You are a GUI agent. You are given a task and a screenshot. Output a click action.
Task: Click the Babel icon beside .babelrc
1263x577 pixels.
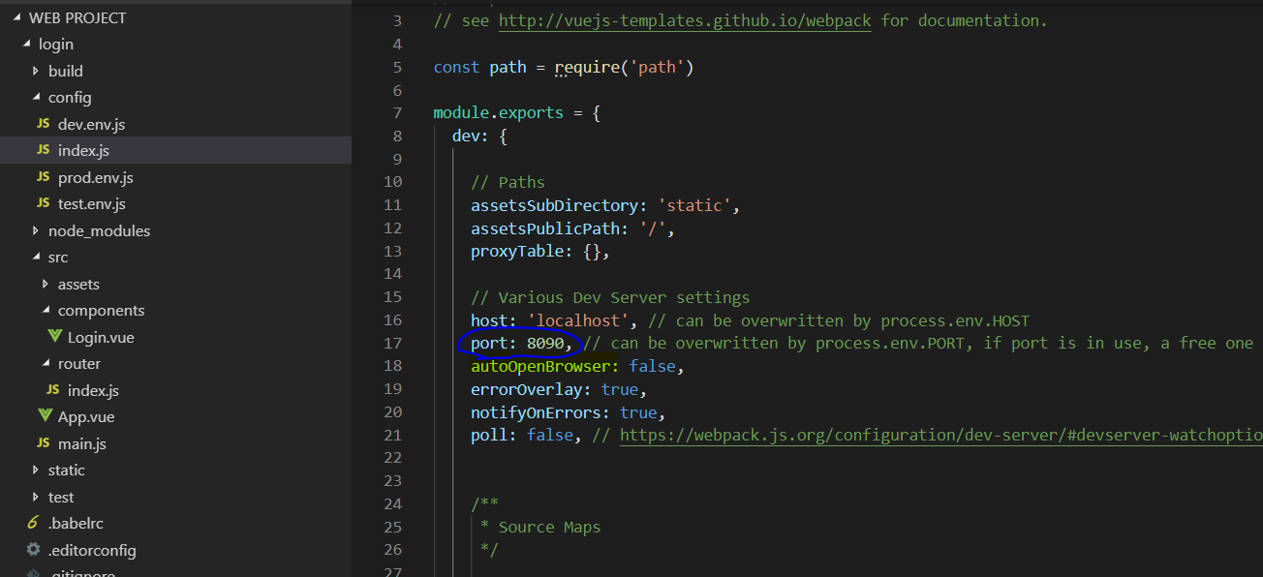pyautogui.click(x=33, y=523)
